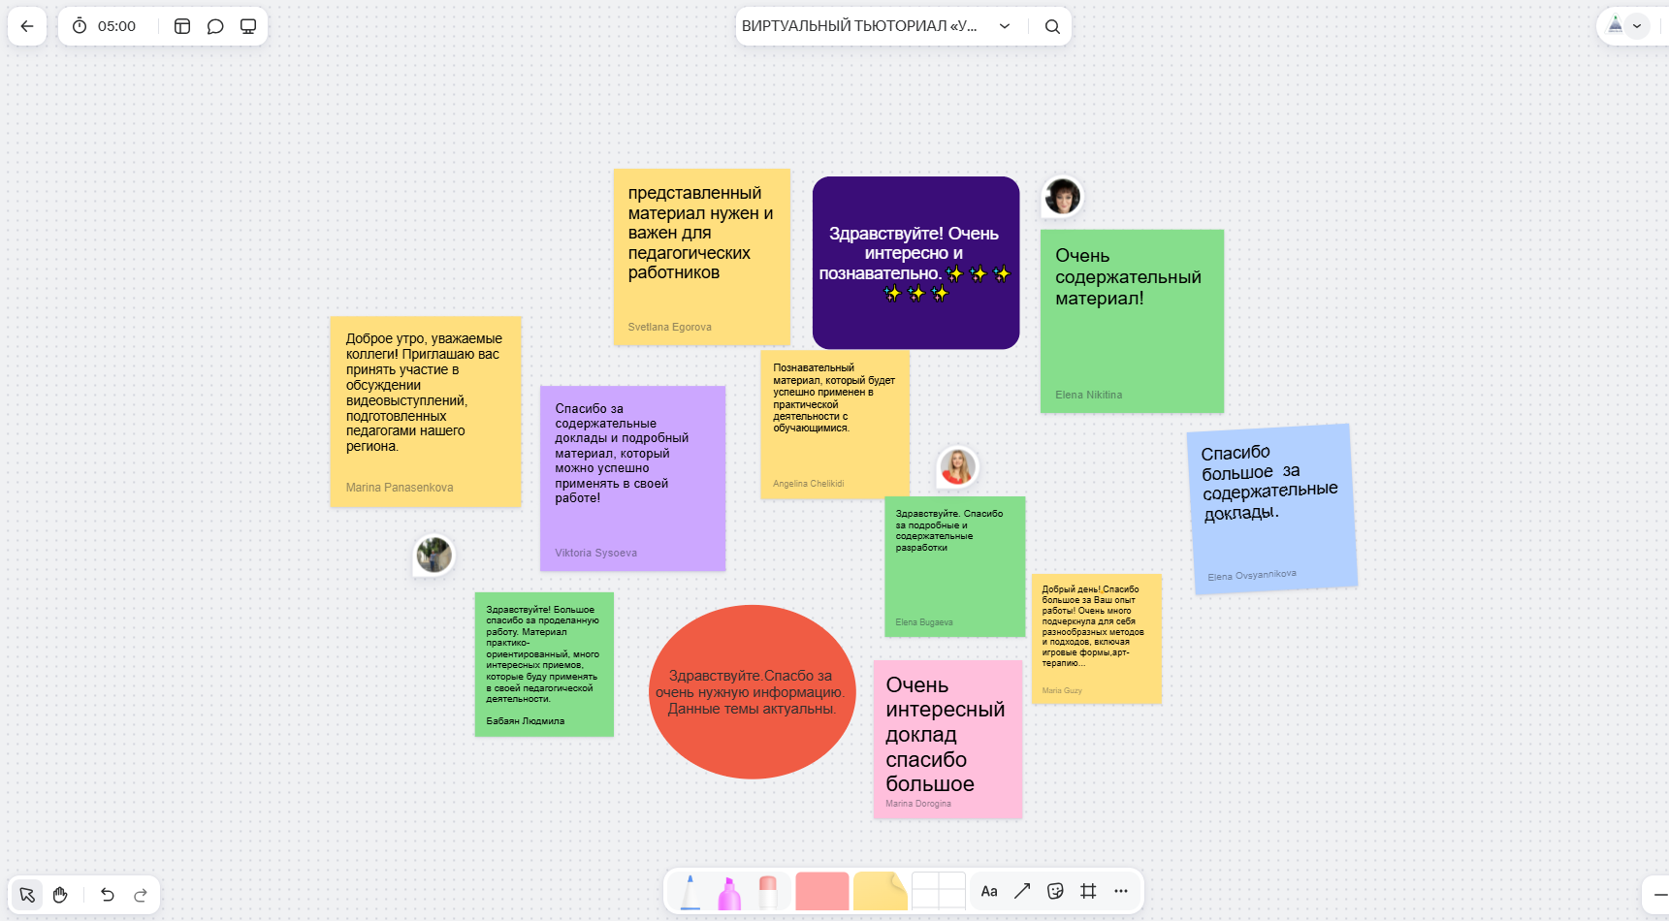Open the comments speech bubble
Screen dimensions: 1669x921
[x=215, y=26]
